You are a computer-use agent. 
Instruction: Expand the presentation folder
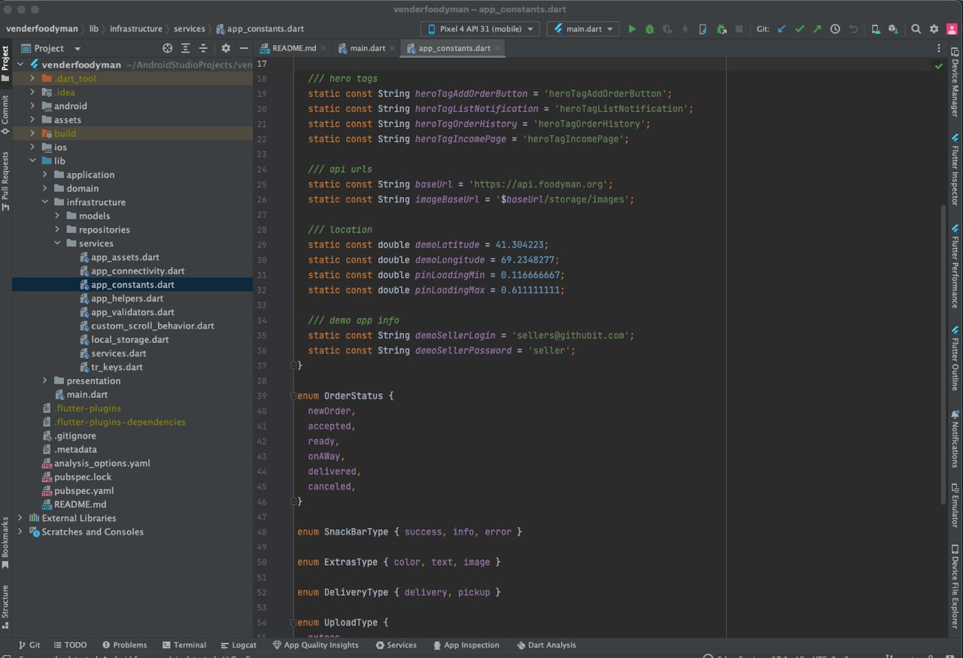pyautogui.click(x=45, y=381)
